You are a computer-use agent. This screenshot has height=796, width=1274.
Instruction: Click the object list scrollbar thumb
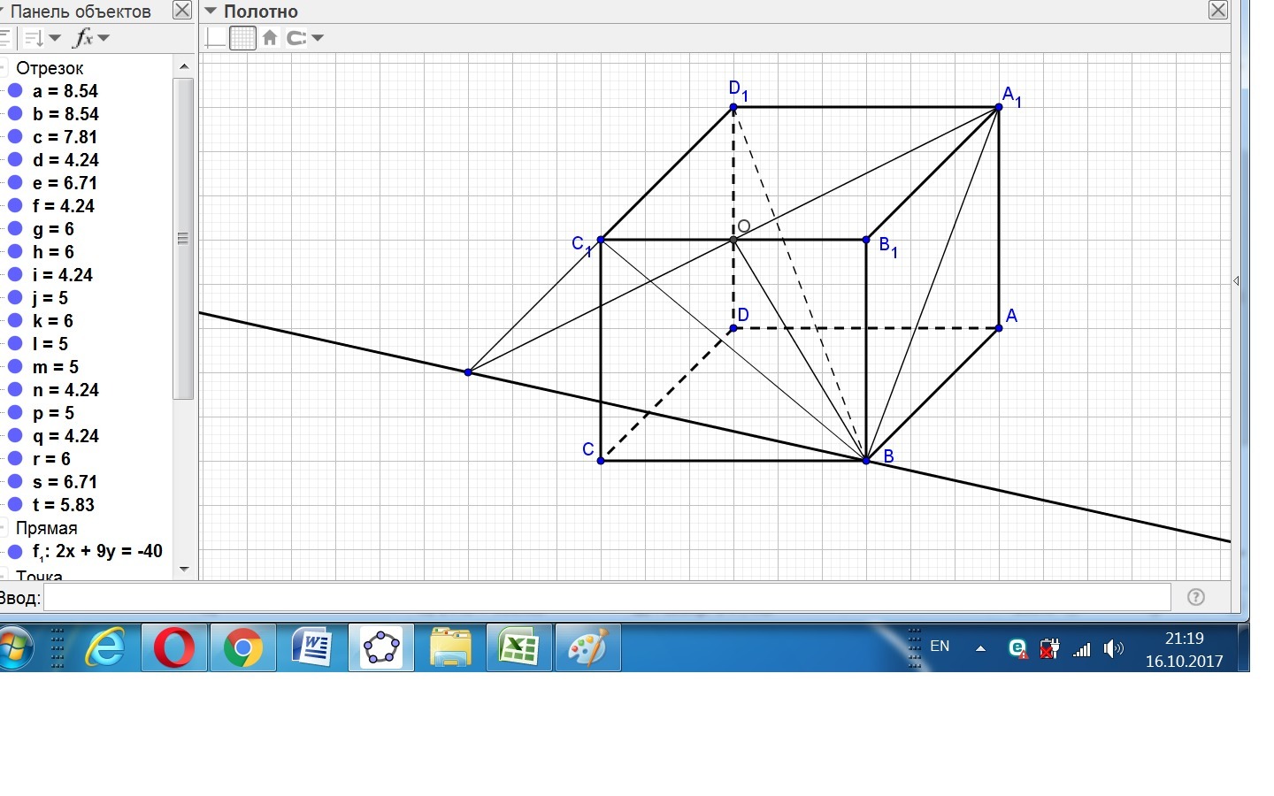coord(184,239)
